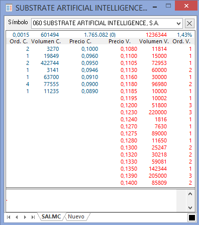Click the order book app icon in title bar
The image size is (199, 225).
(x=9, y=8)
